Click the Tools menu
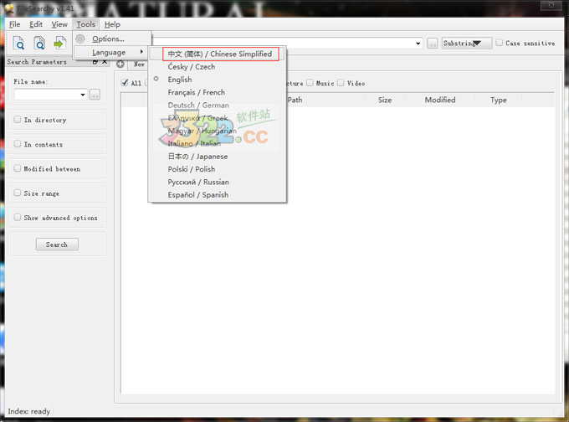The width and height of the screenshot is (569, 422). [85, 24]
